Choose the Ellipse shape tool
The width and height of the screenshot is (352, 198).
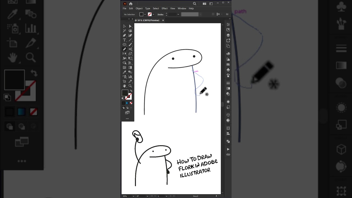tap(125, 45)
